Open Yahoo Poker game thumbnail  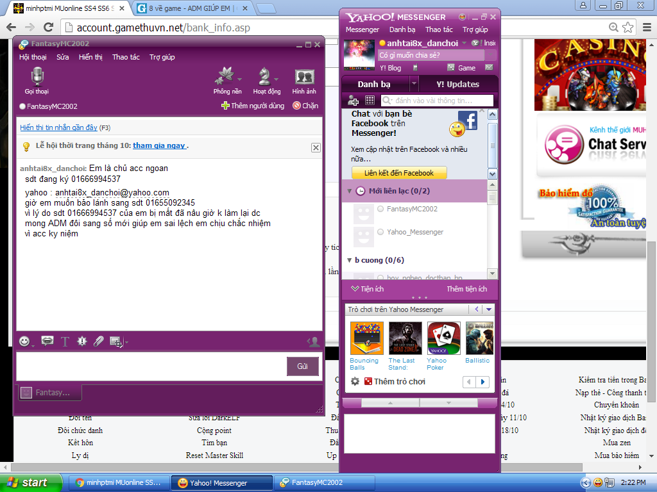[x=444, y=338]
